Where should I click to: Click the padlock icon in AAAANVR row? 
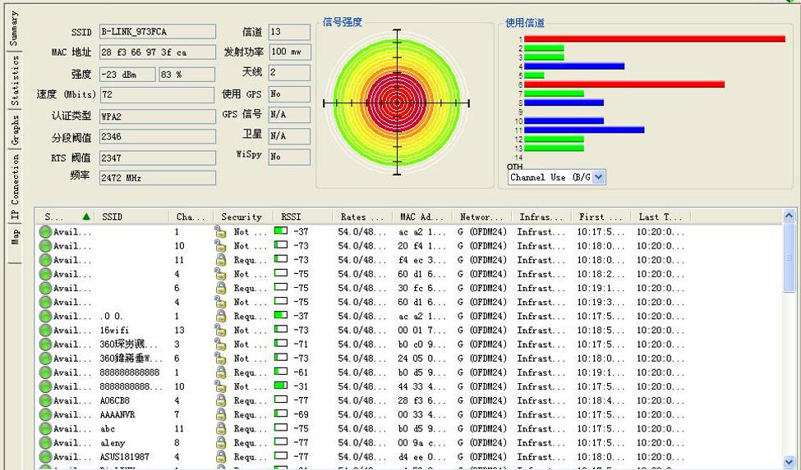point(221,414)
